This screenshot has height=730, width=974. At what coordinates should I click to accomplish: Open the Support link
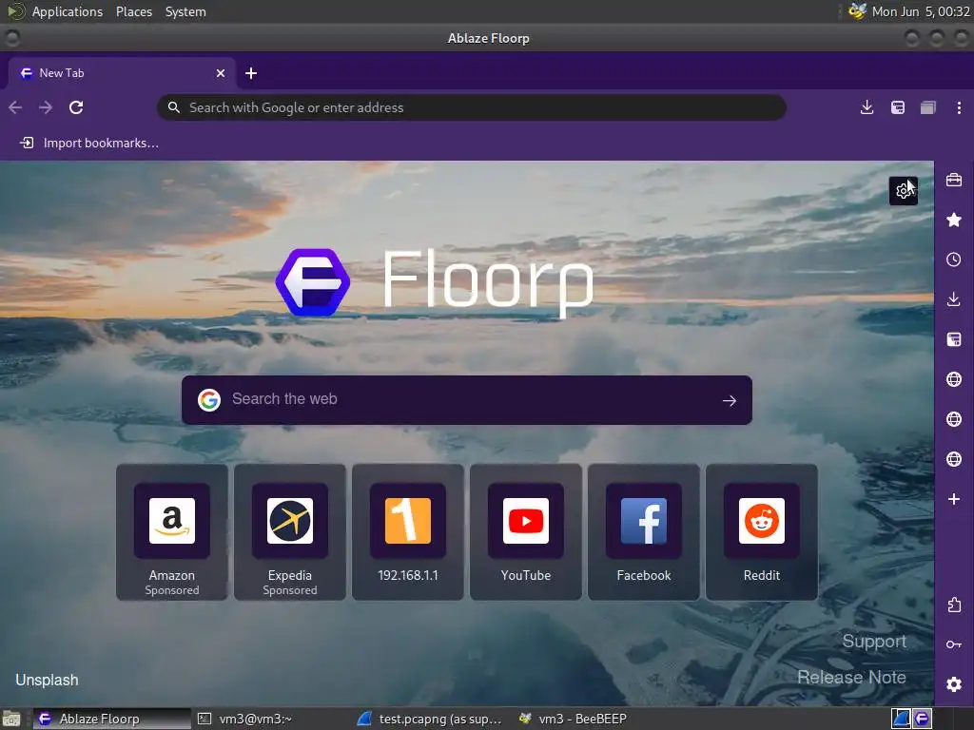874,642
